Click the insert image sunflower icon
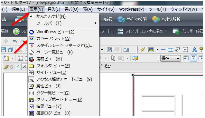 [x=151, y=50]
